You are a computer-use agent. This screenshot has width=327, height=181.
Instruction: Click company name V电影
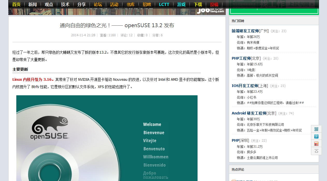tap(251, 70)
